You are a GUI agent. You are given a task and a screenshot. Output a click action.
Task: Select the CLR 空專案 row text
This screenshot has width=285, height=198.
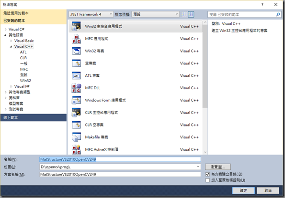[94, 125]
